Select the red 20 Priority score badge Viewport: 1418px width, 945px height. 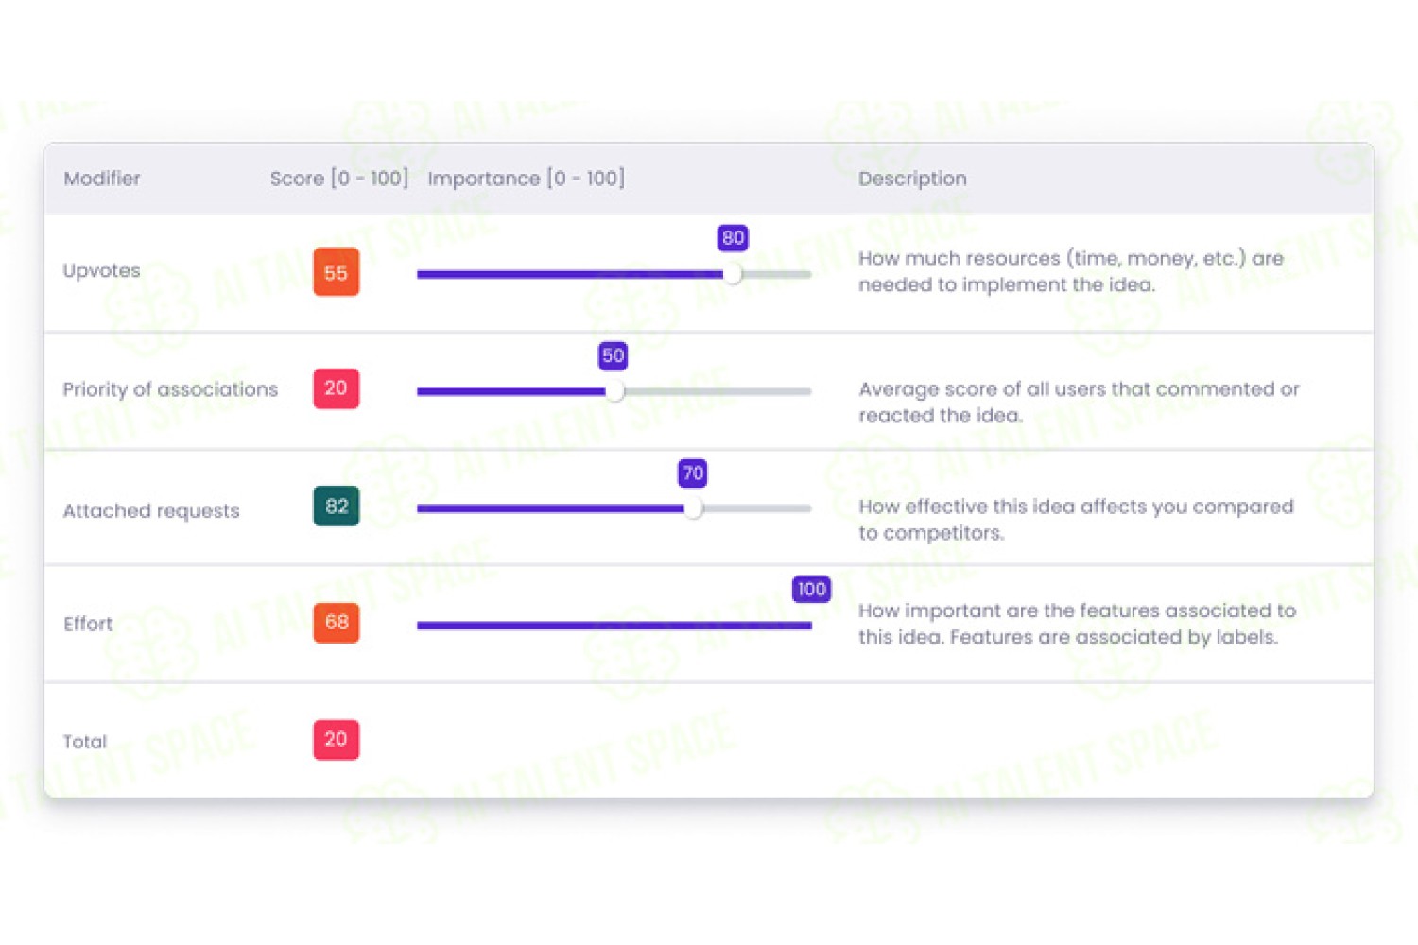[x=337, y=388]
